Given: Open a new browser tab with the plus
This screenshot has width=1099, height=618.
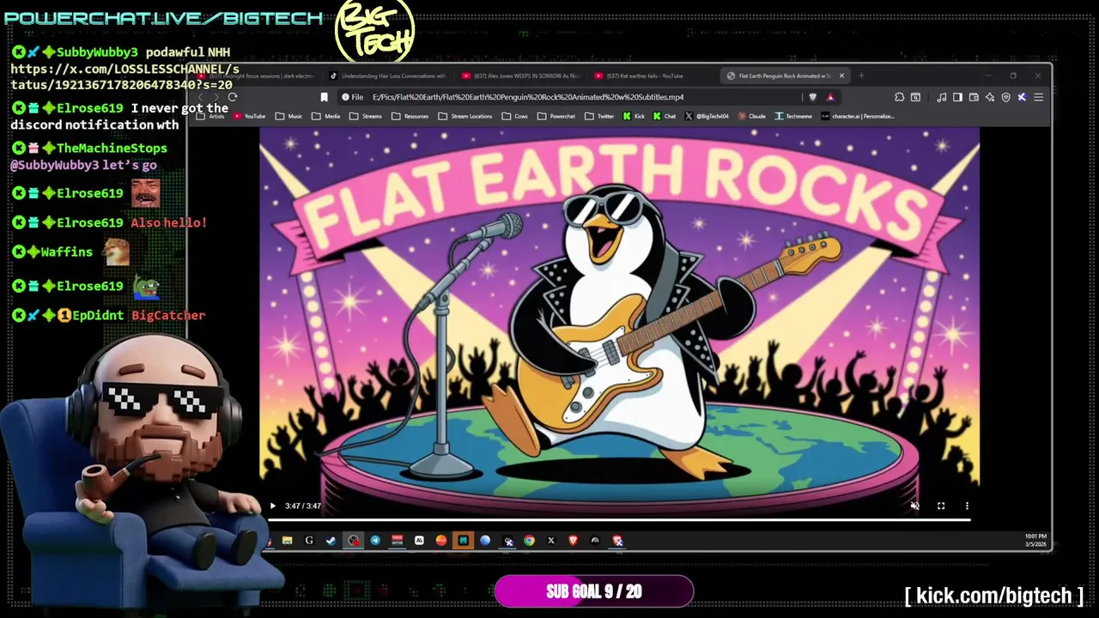Looking at the screenshot, I should click(x=861, y=76).
